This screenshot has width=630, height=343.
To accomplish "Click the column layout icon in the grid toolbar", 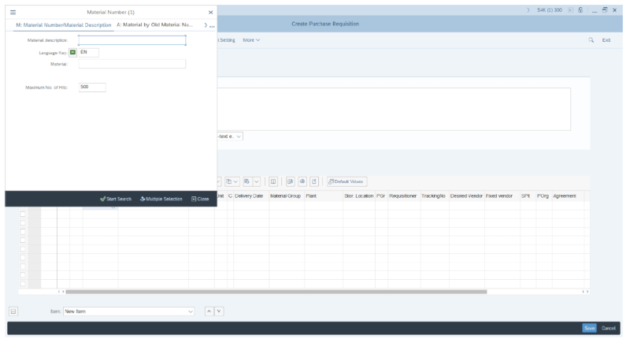I will pos(273,181).
